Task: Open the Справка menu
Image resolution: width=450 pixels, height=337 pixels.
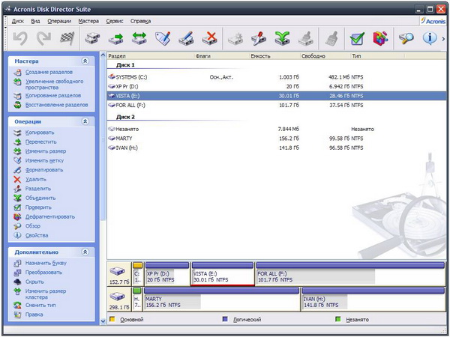Action: point(140,21)
